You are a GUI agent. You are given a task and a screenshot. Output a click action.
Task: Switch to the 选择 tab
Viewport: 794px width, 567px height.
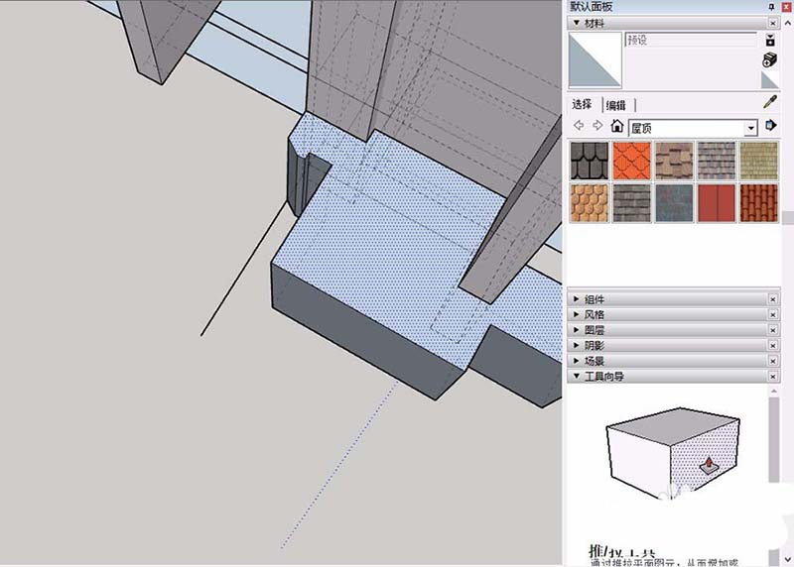point(582,104)
